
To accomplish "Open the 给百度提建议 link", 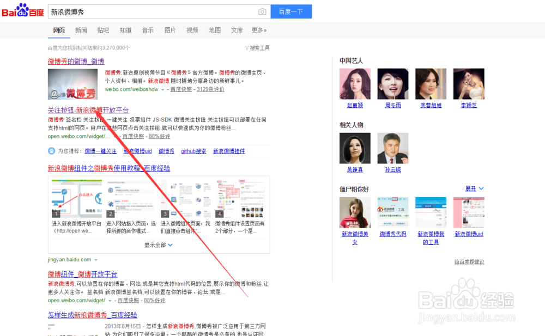I will click(x=469, y=261).
